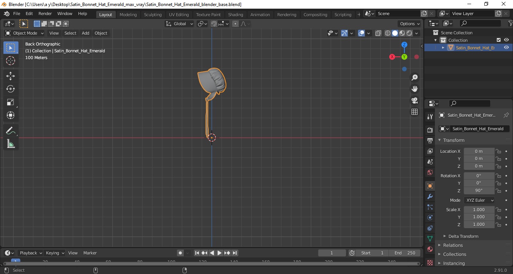Open the Render properties tab
The image size is (513, 274).
coord(430,130)
